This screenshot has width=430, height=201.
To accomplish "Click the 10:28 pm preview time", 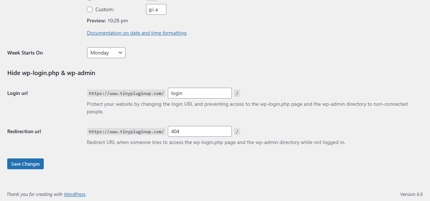I will coord(118,21).
